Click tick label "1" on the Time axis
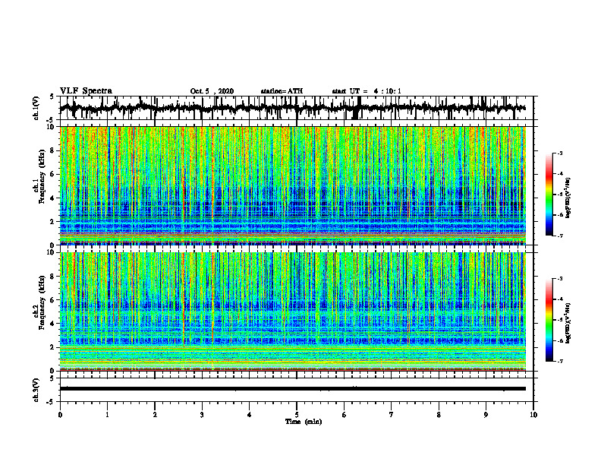The height and width of the screenshot is (465, 601). coord(107,415)
